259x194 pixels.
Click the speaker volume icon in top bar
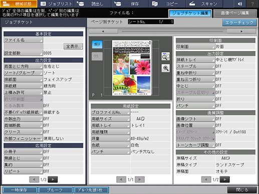click(x=240, y=3)
